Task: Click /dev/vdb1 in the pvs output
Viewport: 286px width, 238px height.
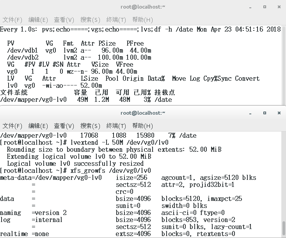Action: click(23, 50)
